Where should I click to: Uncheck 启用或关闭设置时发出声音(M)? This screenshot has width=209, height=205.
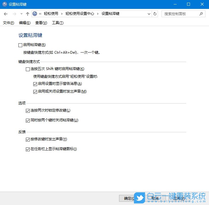pyautogui.click(x=35, y=92)
